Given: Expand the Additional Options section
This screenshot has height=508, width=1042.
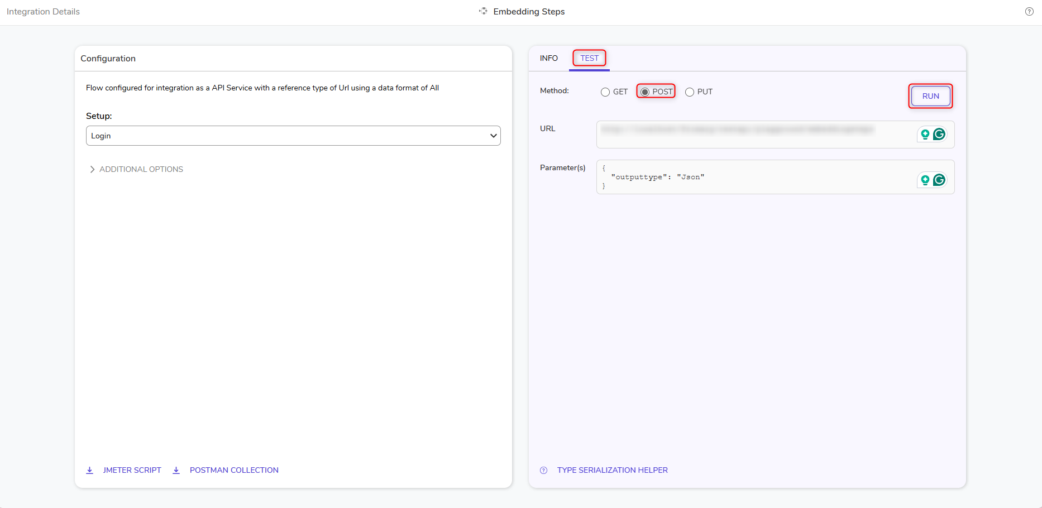Looking at the screenshot, I should coord(136,169).
